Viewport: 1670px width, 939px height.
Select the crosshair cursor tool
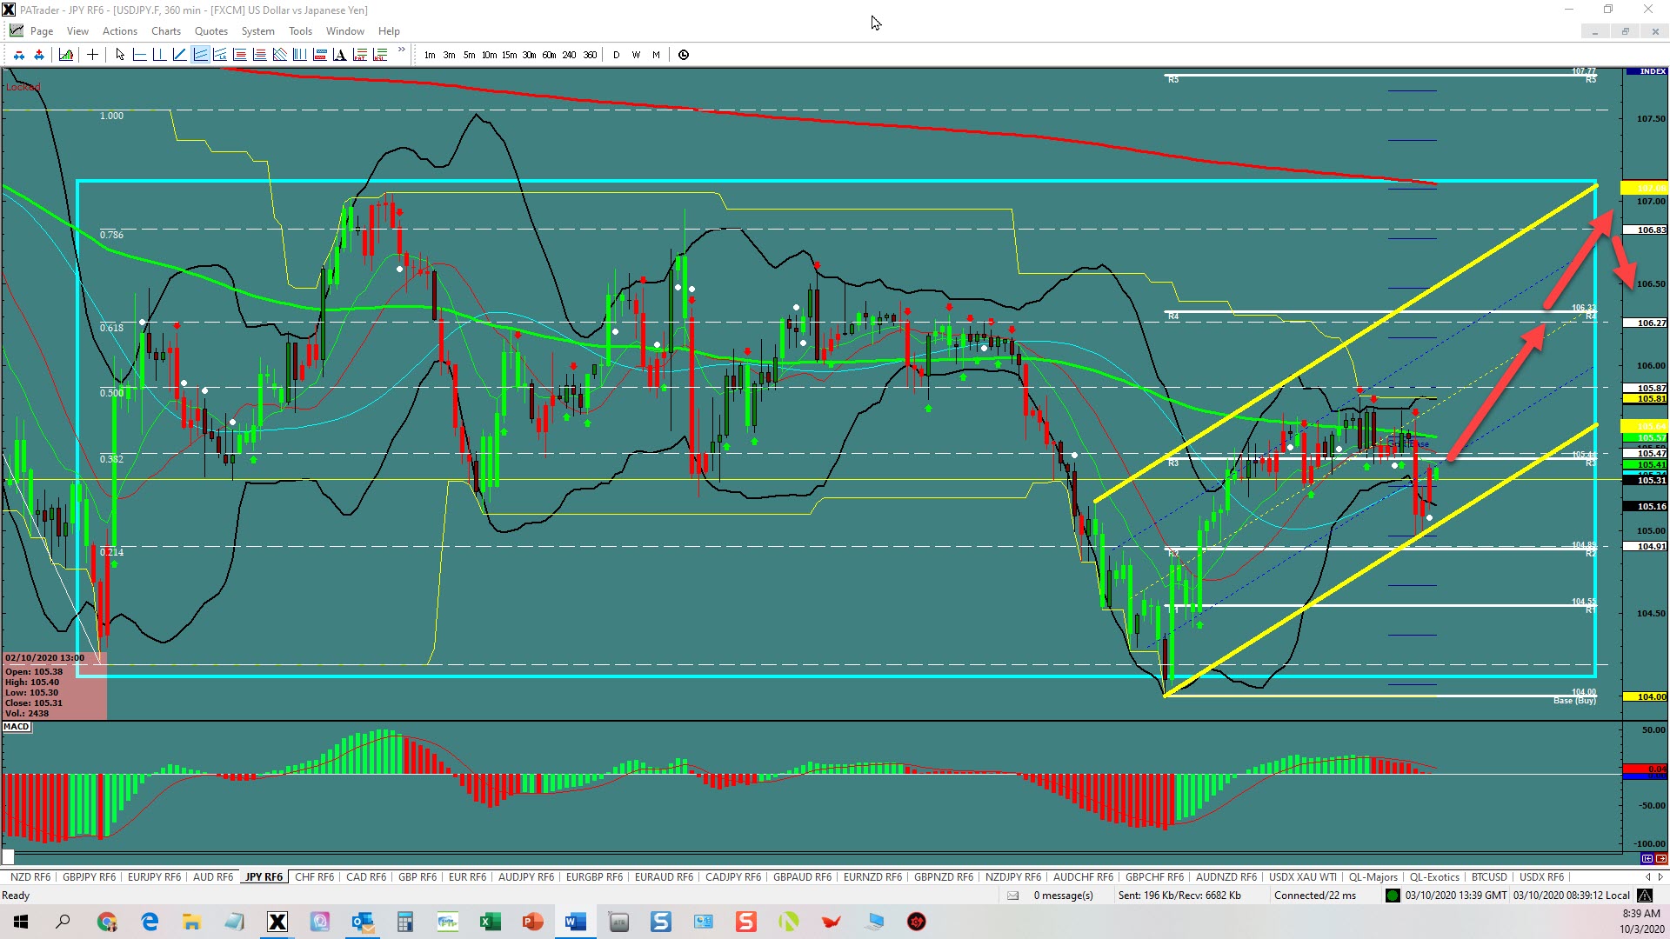click(x=92, y=55)
